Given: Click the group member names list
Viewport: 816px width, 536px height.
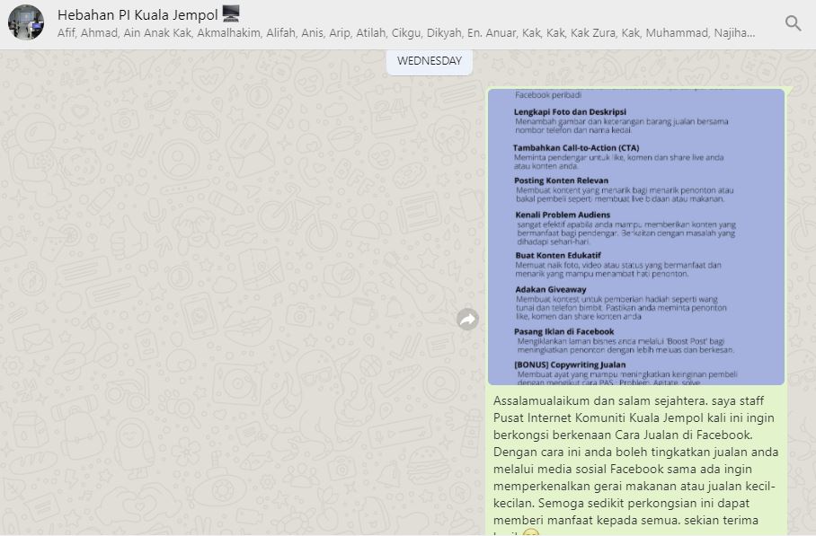Looking at the screenshot, I should click(404, 33).
